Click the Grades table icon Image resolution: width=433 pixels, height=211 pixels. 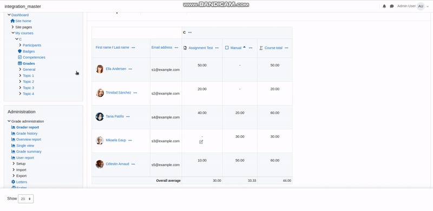click(19, 63)
